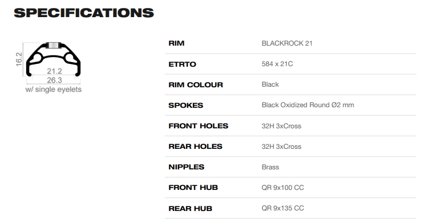424x219 pixels.
Task: Click the REAR HUB label
Action: point(190,209)
